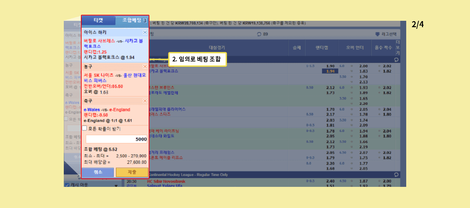The width and height of the screenshot is (470, 208).
Task: Click the stake amount field showing 5000
Action: point(116,139)
